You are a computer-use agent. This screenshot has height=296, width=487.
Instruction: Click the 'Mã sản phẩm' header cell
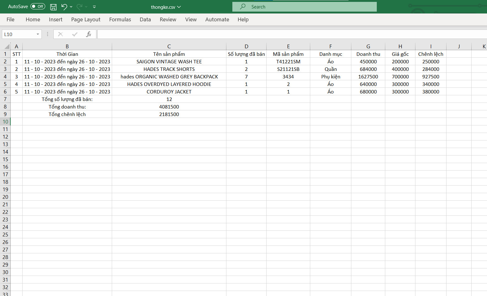288,54
